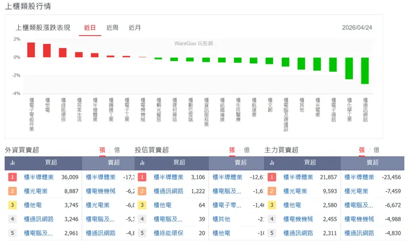409x242 pixels.
Task: Click the 賣超 header in 主力買賣超 table
Action: pyautogui.click(x=372, y=163)
